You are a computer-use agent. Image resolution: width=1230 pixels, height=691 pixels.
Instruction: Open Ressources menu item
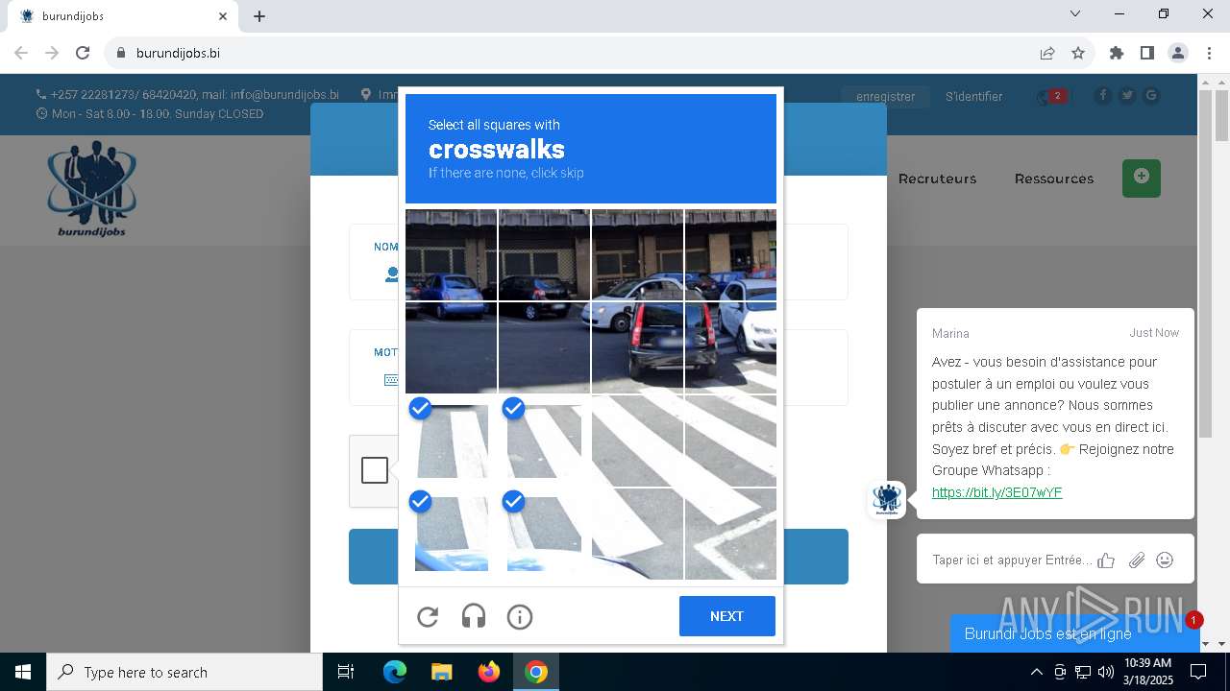[x=1054, y=179]
